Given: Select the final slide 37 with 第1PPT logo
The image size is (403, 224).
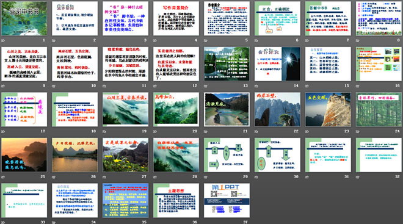Looking at the screenshot, I should coord(227,200).
